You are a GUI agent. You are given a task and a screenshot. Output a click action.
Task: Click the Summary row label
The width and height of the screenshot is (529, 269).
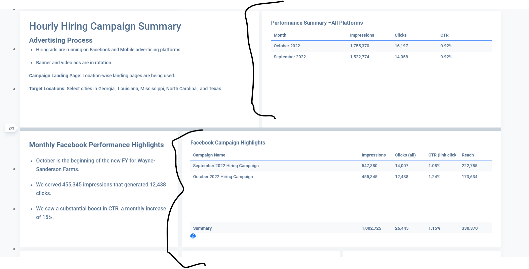[x=202, y=228]
